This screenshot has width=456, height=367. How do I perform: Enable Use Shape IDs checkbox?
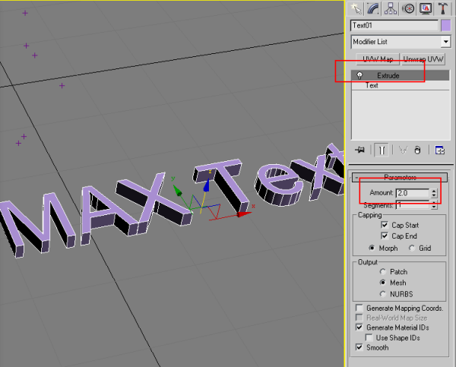click(x=369, y=337)
